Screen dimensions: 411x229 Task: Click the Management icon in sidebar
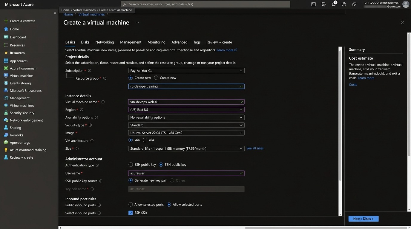coord(6,98)
